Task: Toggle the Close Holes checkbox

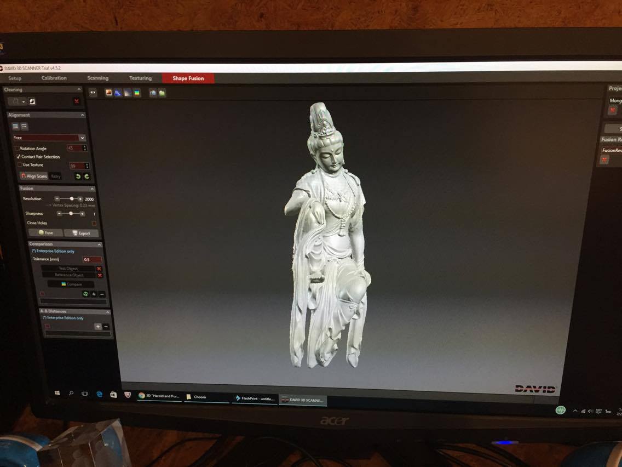Action: tap(94, 223)
